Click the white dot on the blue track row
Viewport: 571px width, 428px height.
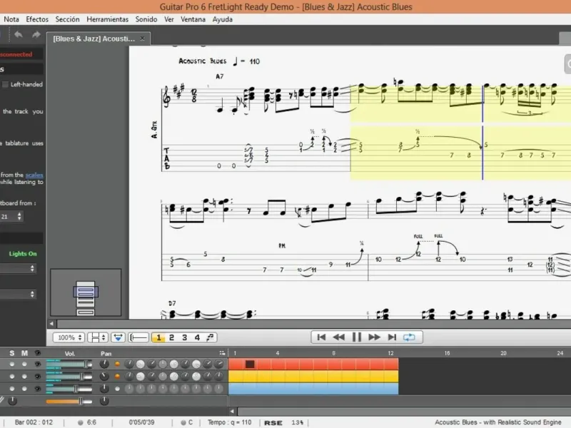(117, 389)
